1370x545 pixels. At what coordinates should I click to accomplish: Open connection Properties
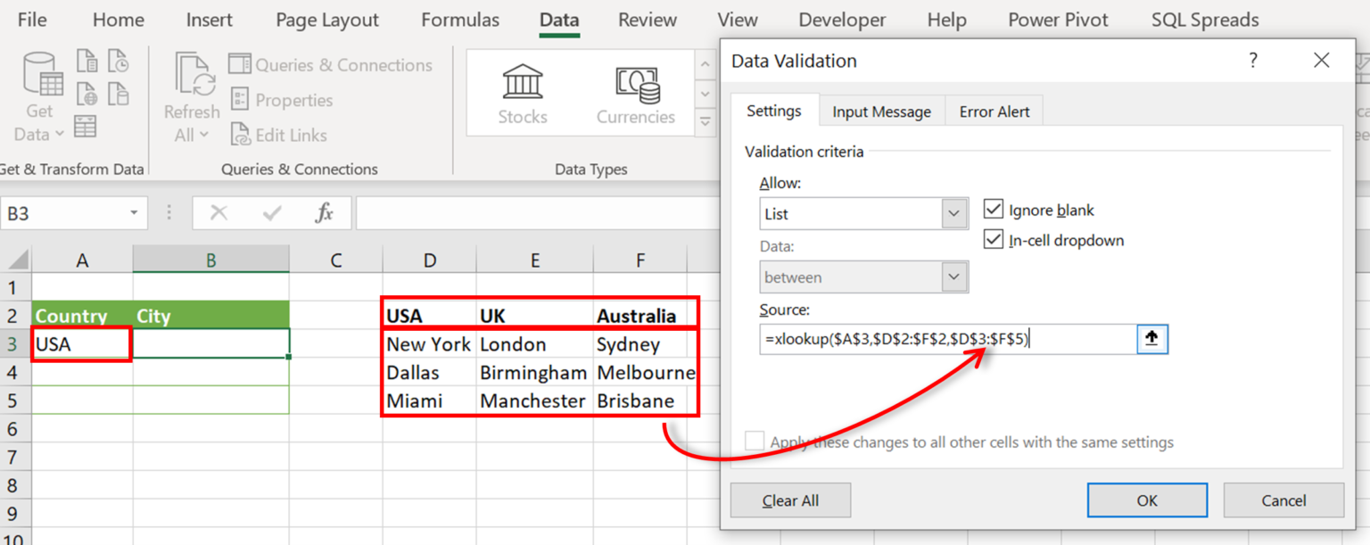(x=239, y=100)
